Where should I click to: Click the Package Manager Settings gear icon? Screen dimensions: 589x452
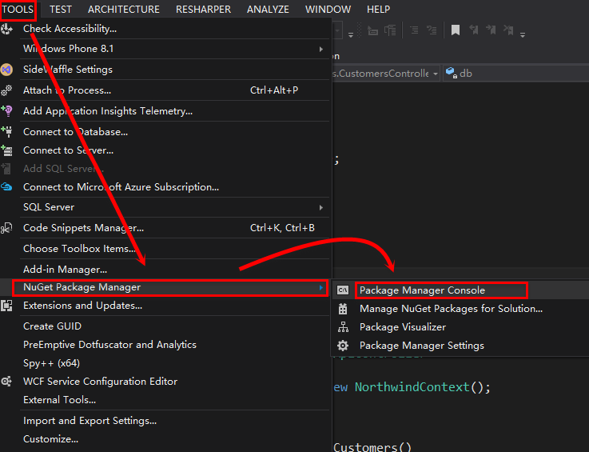(x=343, y=346)
